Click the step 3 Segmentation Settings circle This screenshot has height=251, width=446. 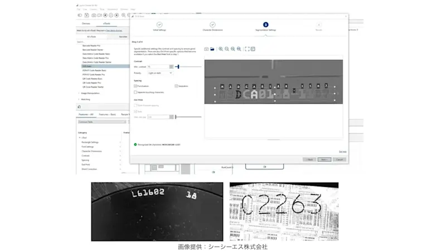(x=266, y=25)
